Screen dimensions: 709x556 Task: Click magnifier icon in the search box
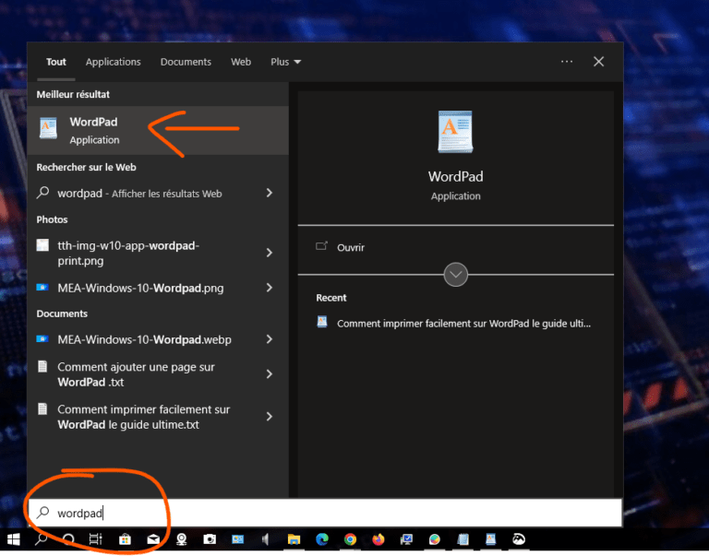click(43, 512)
